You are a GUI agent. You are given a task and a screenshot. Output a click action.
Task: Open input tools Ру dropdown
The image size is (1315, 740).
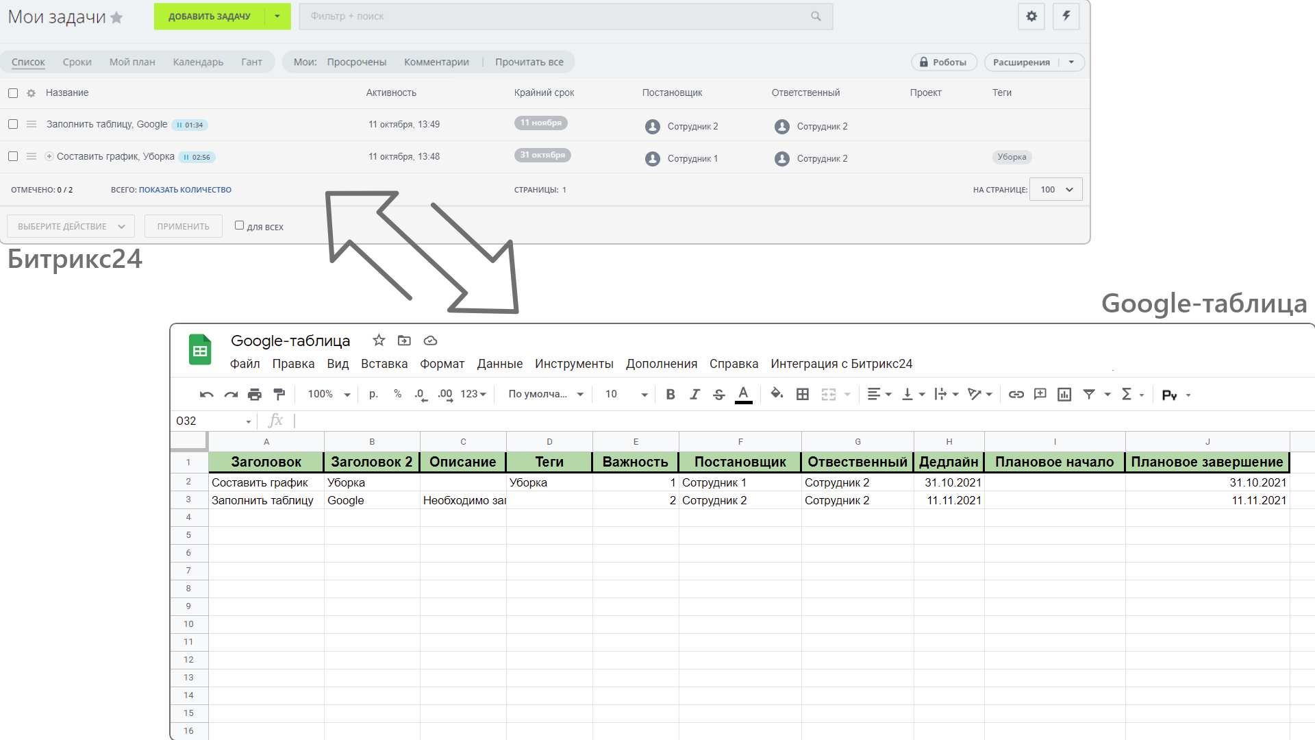click(1177, 395)
